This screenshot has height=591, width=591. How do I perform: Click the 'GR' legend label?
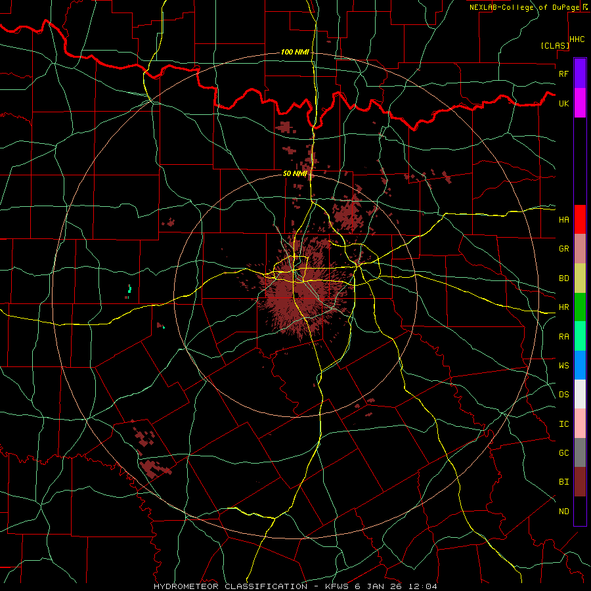563,249
